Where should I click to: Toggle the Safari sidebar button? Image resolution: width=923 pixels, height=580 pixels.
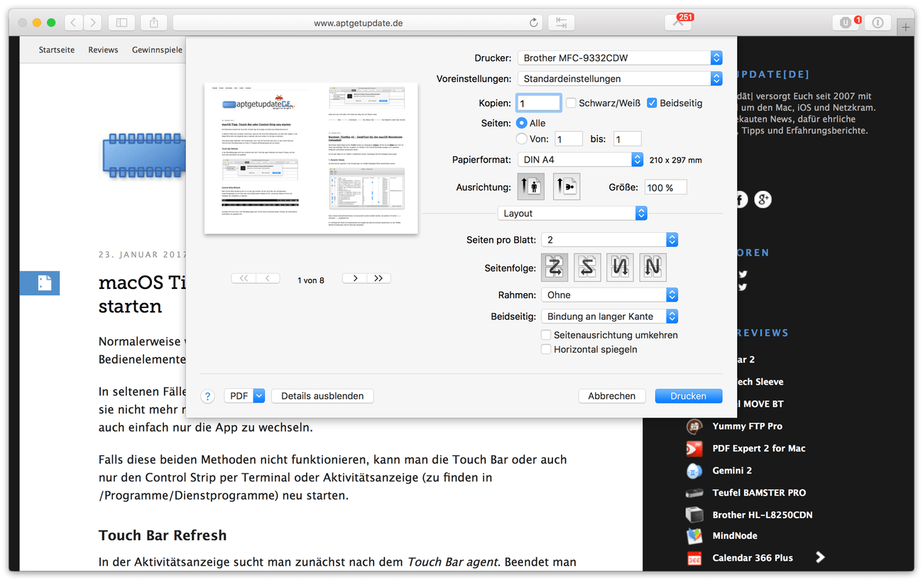point(121,23)
